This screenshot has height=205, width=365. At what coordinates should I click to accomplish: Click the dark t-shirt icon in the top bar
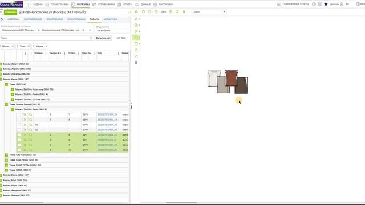tap(326, 4)
